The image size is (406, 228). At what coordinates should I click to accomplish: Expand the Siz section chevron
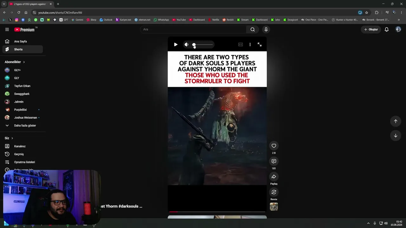[x=12, y=138]
